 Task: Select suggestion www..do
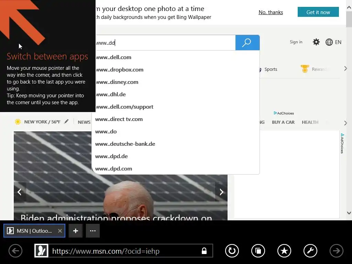click(176, 131)
